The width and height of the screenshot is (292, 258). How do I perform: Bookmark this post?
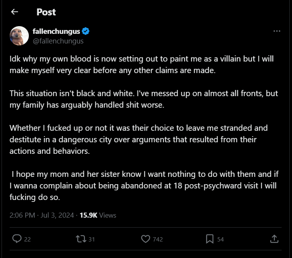(x=210, y=239)
